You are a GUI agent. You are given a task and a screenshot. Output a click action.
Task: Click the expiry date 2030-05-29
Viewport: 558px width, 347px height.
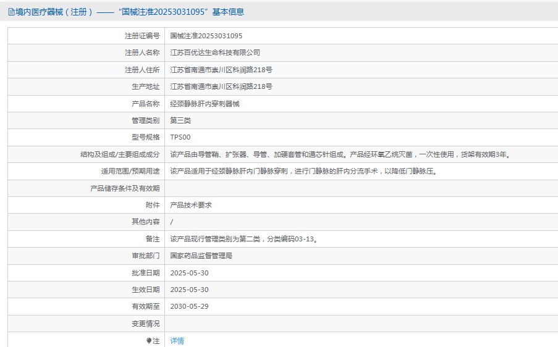tap(189, 306)
